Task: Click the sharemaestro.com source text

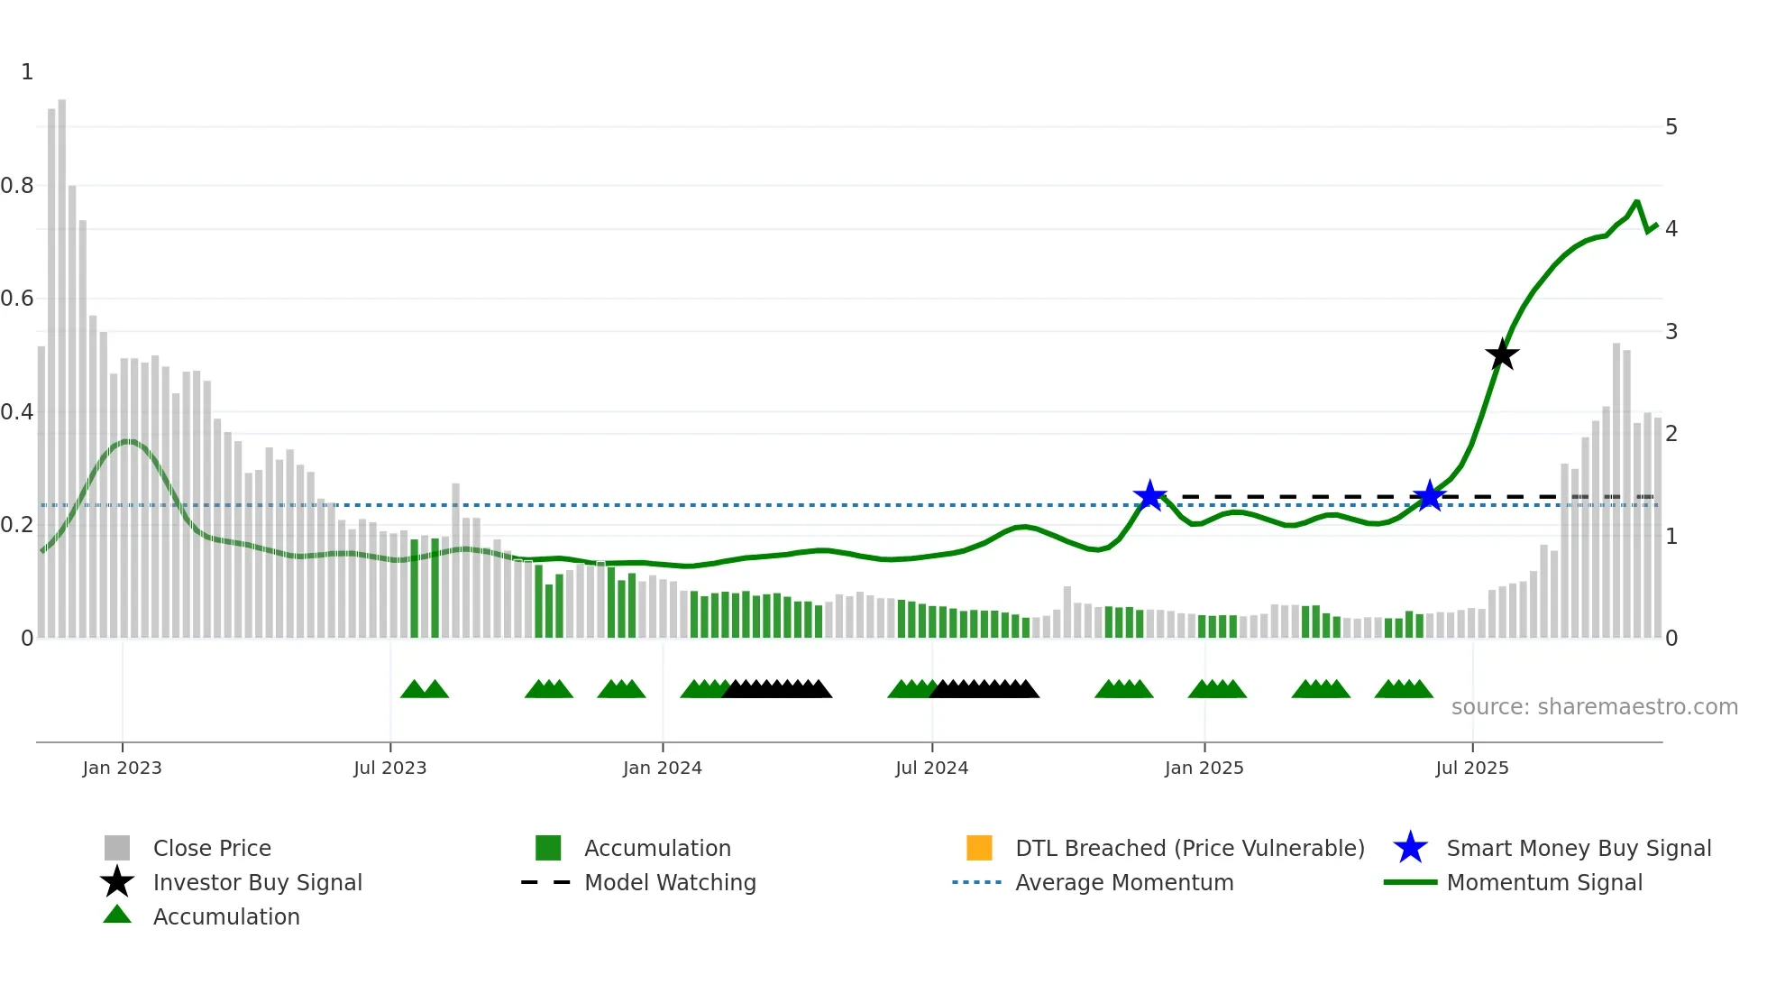Action: click(x=1594, y=707)
